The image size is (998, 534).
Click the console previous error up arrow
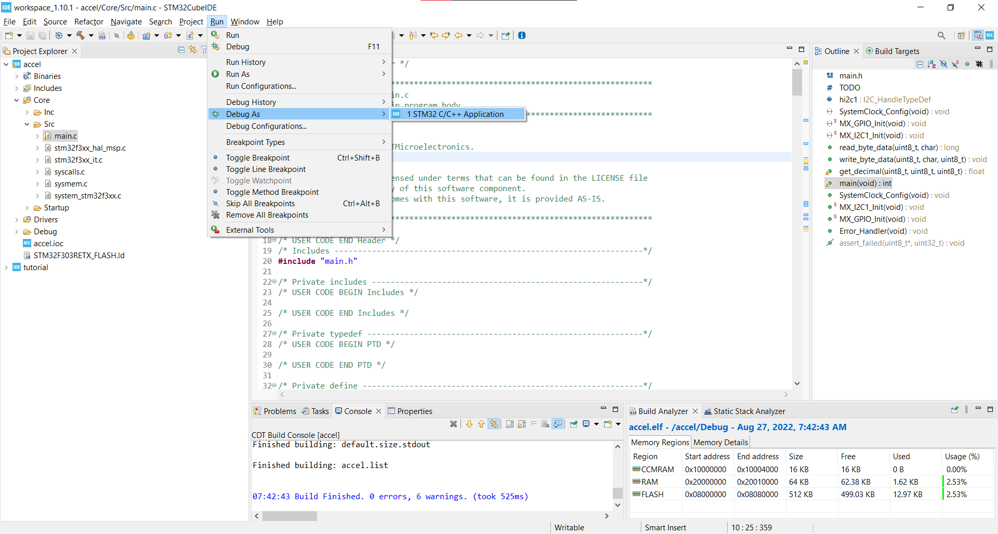coord(481,424)
